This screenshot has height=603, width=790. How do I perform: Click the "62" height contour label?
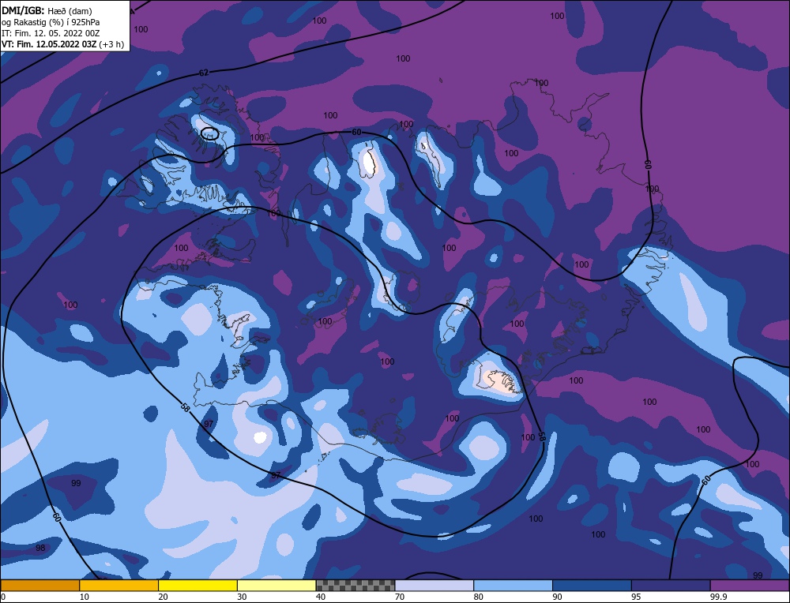tap(203, 73)
